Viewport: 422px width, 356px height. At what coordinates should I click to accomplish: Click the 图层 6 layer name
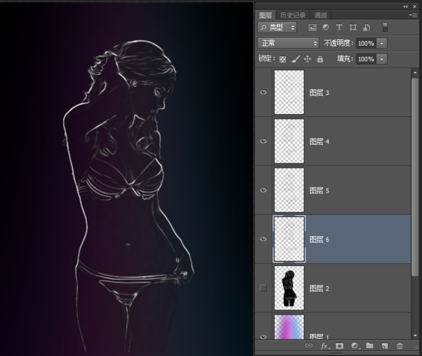click(319, 240)
